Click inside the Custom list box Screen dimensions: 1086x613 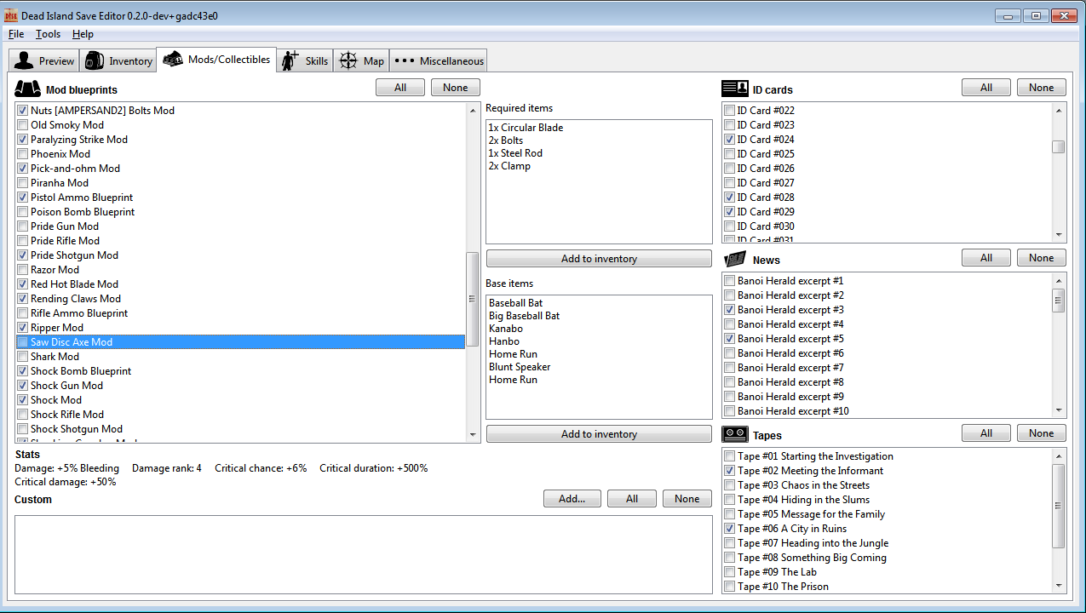point(364,553)
